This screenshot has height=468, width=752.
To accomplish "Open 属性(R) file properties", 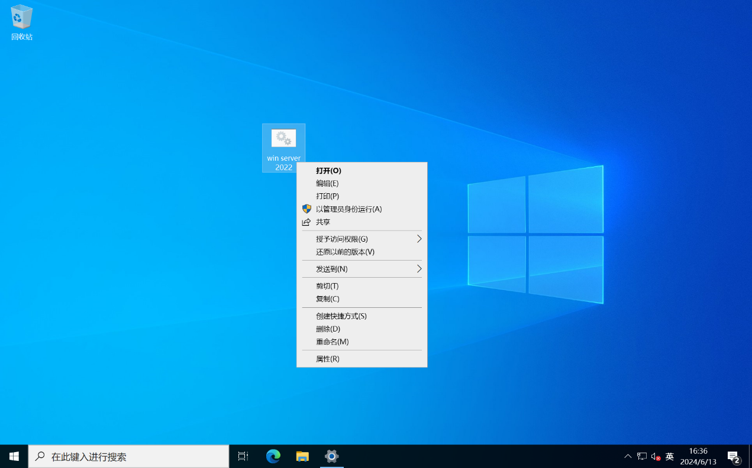I will tap(362, 359).
